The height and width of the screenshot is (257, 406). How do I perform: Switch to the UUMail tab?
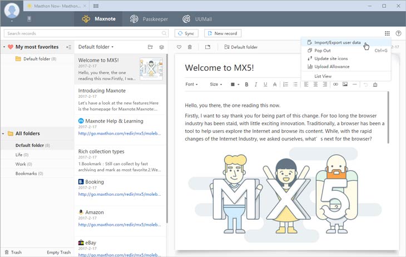[197, 19]
